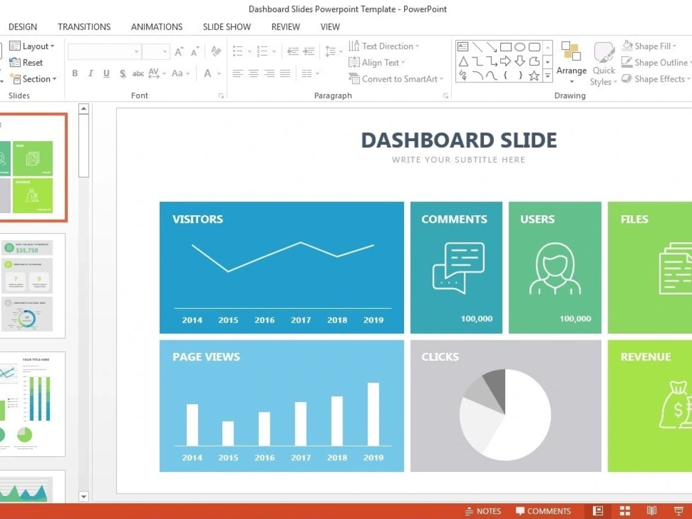
Task: Open Quick Styles gallery
Action: [603, 64]
